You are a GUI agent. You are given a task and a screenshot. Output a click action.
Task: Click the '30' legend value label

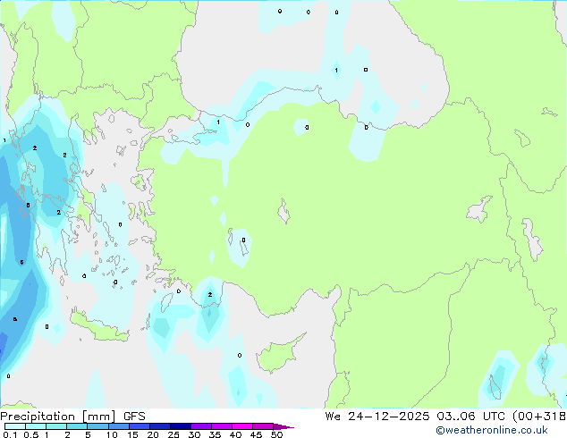194,434
